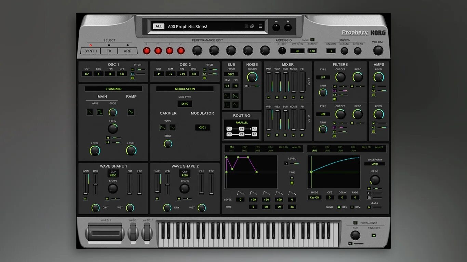Switch to the ARP page
467x262 pixels.
pos(128,51)
